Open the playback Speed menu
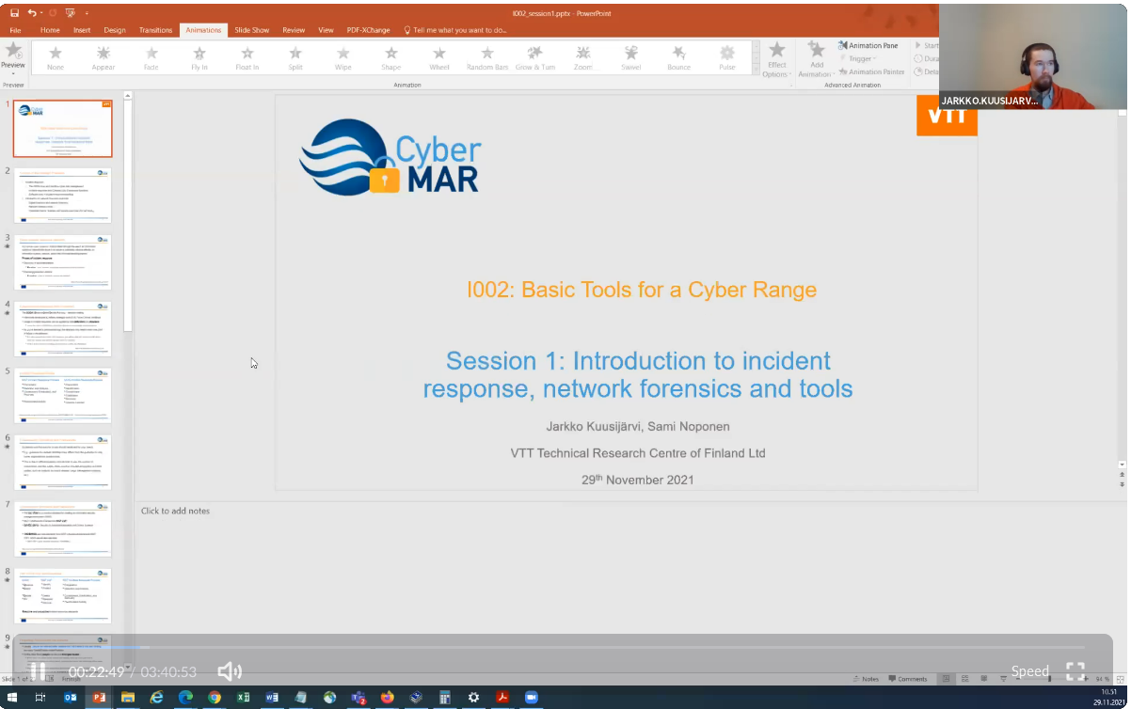1131x709 pixels. coord(1029,671)
